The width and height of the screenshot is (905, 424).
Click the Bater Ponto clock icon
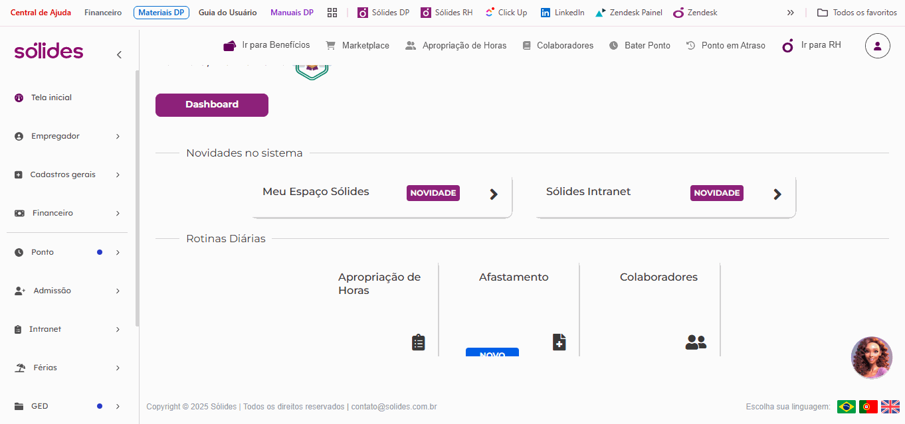pyautogui.click(x=613, y=45)
